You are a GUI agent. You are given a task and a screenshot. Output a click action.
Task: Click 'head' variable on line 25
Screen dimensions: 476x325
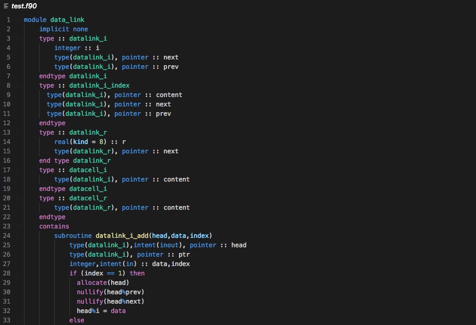(x=239, y=246)
